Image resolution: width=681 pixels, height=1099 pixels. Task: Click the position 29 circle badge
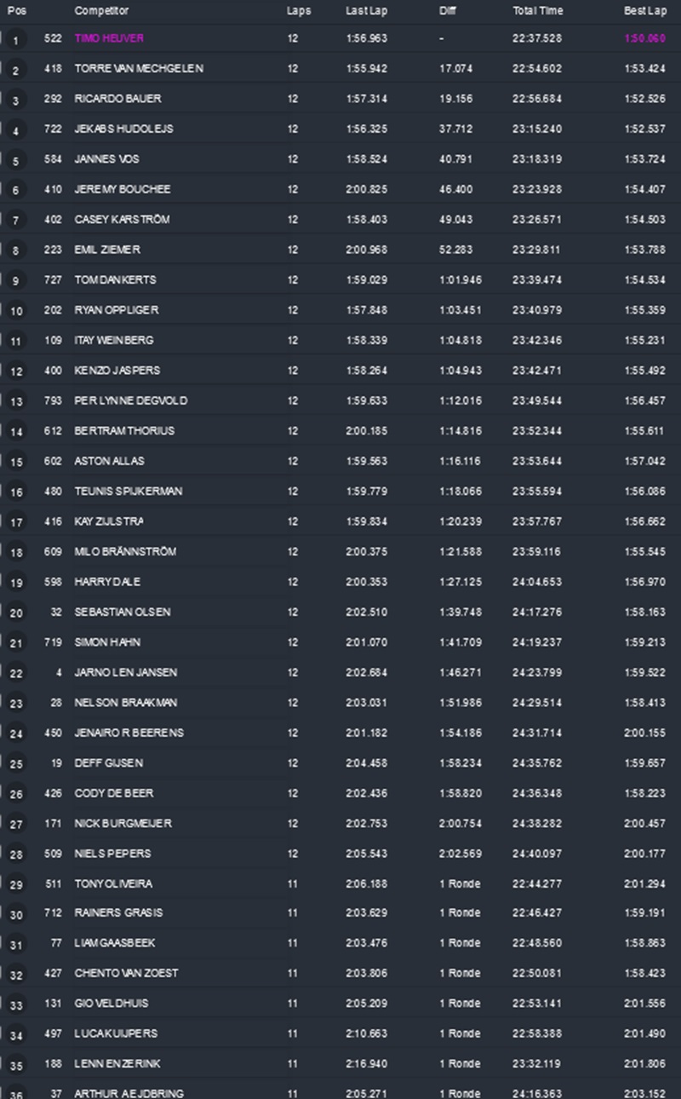tap(15, 884)
